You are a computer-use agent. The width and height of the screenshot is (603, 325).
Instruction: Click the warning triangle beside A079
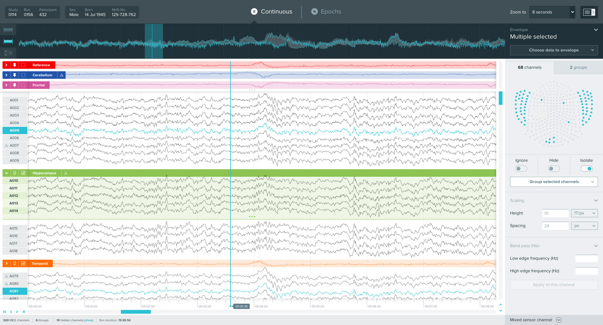(x=6, y=276)
